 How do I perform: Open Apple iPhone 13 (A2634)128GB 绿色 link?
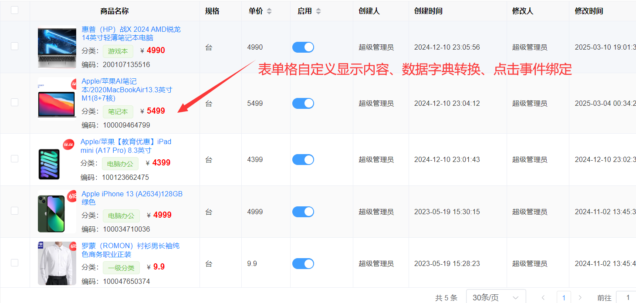tap(132, 198)
